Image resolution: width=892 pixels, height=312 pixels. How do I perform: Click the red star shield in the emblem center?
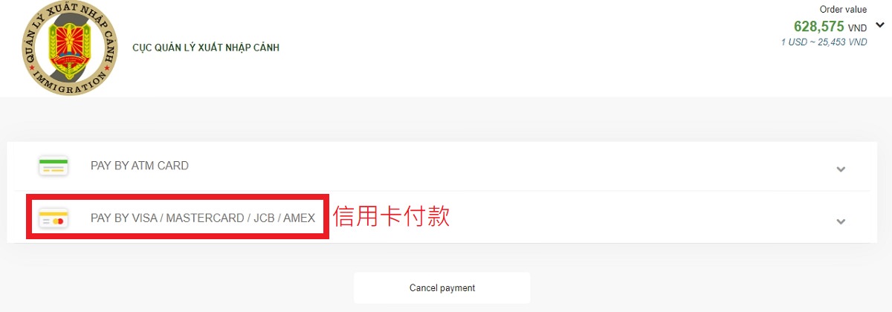(70, 45)
